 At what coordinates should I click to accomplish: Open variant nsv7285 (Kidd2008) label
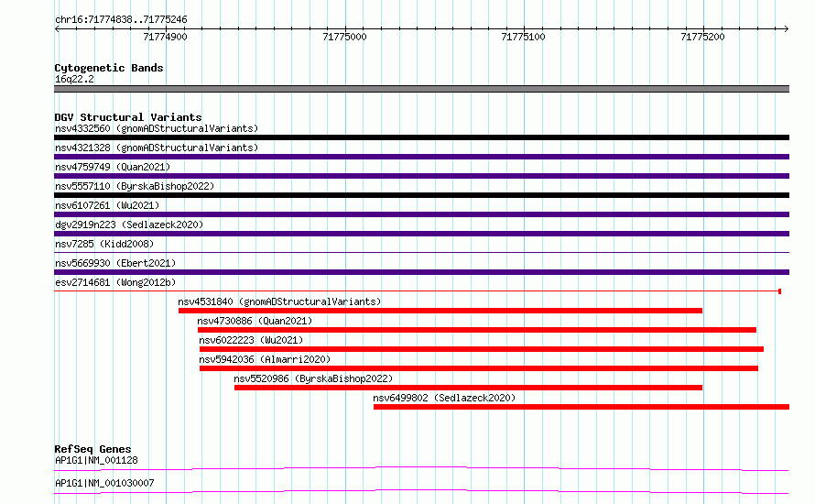click(104, 244)
